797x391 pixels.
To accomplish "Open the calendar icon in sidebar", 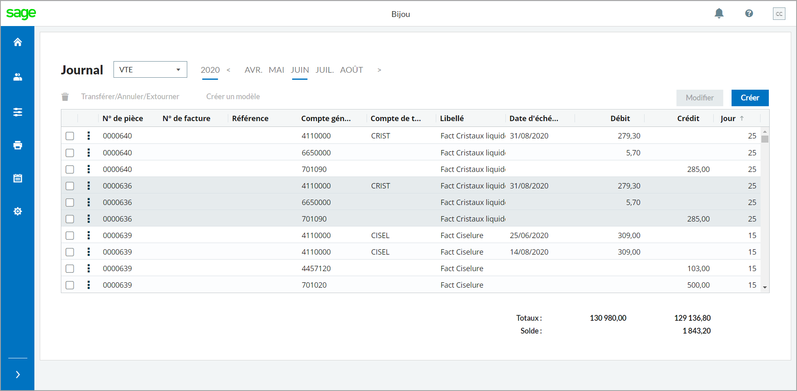I will 17,178.
